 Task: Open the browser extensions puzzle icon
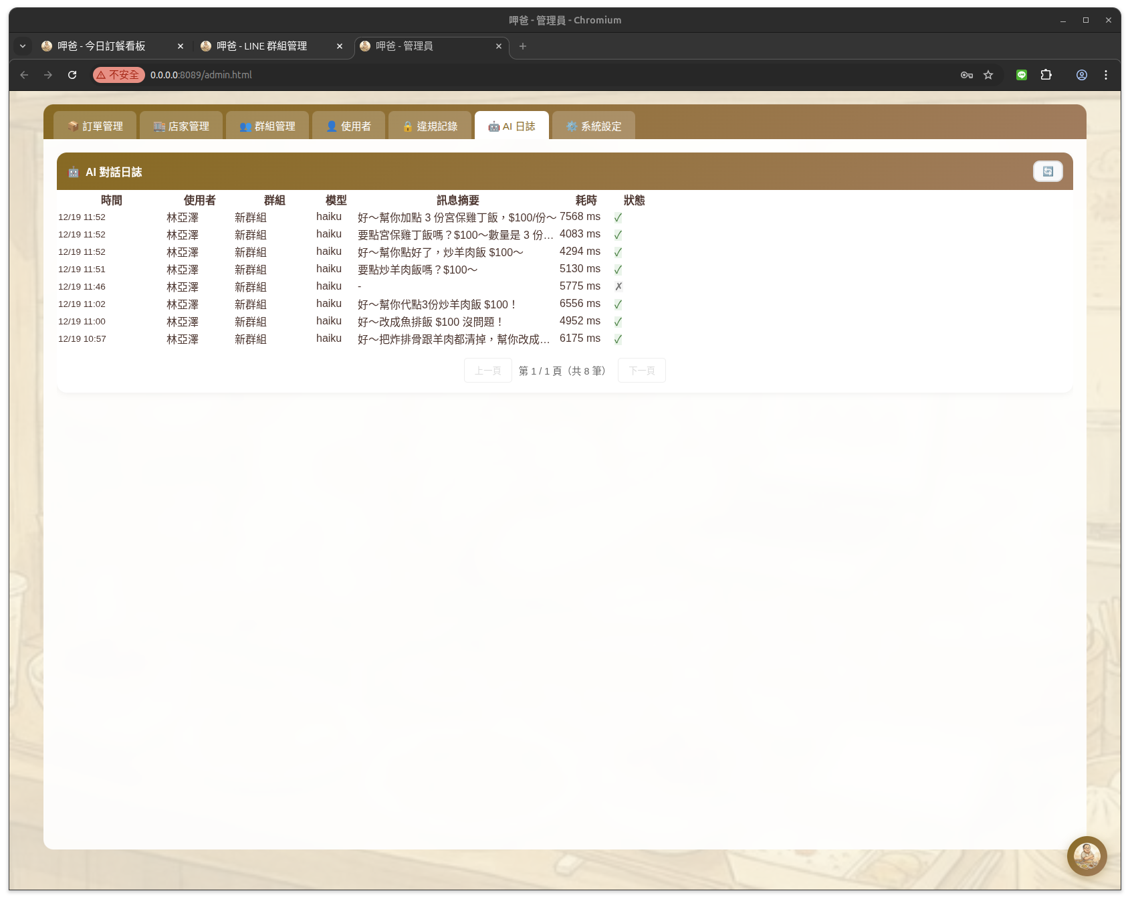pyautogui.click(x=1046, y=75)
